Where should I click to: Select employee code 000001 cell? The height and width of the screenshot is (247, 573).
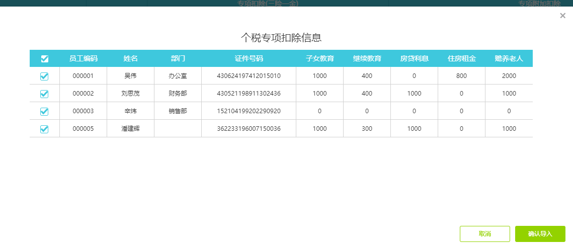(84, 76)
